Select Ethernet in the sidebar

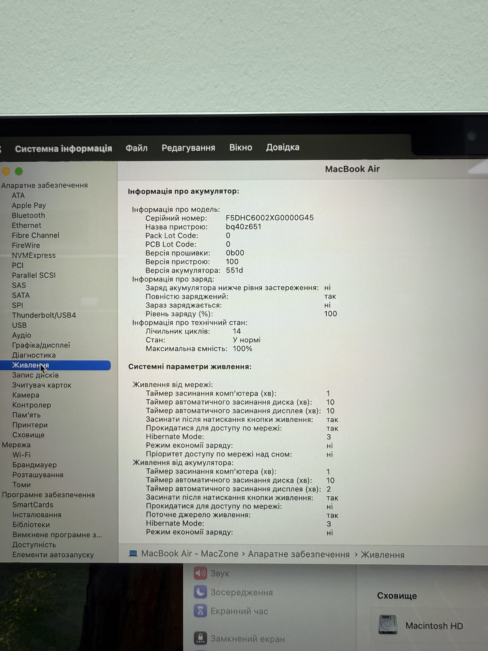click(26, 226)
